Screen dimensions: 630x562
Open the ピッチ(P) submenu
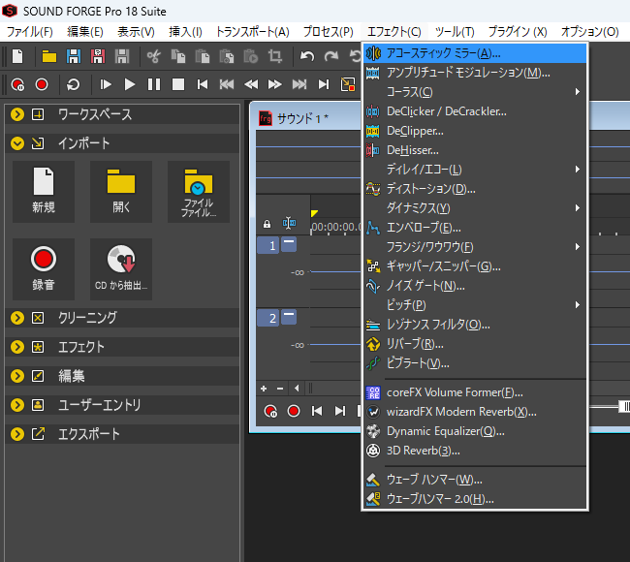(475, 305)
